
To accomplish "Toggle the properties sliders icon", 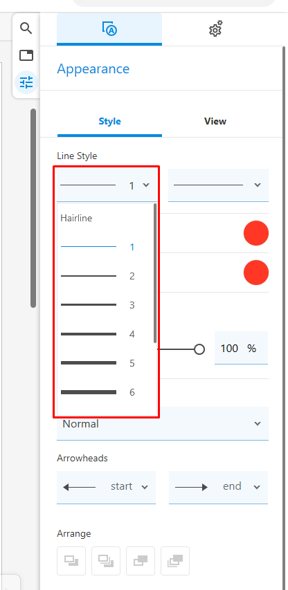I will pos(26,82).
